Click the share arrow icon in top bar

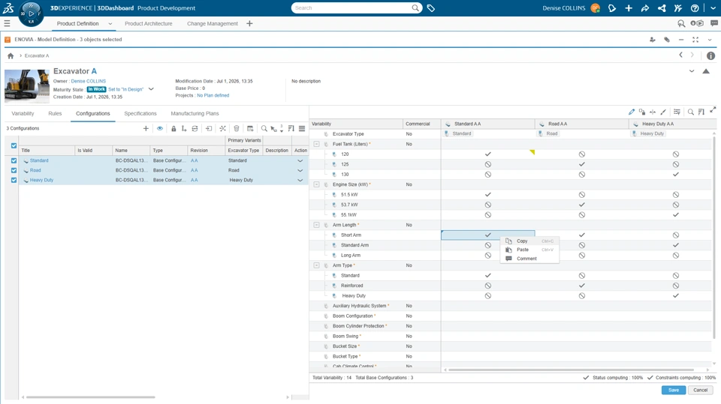click(x=644, y=7)
